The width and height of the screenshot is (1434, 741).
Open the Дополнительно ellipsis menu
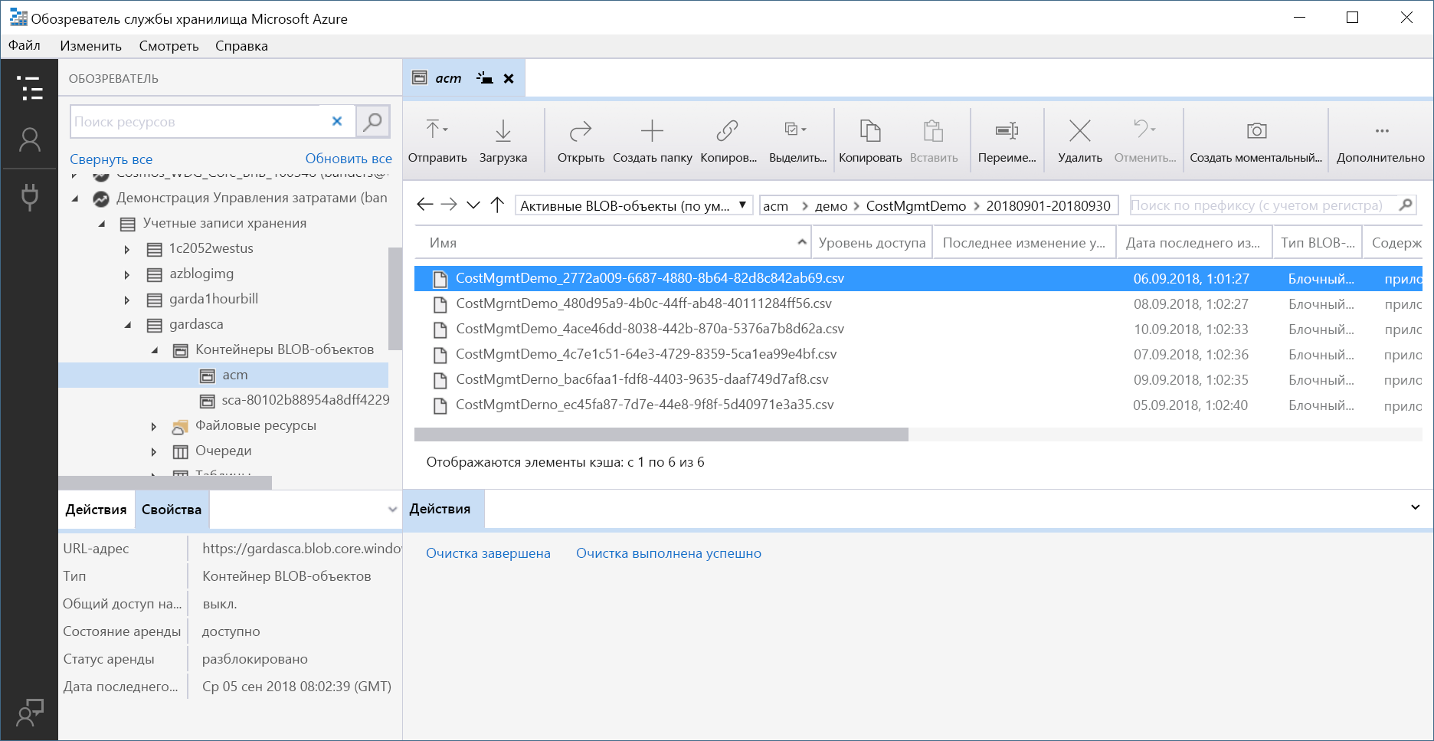(1381, 140)
